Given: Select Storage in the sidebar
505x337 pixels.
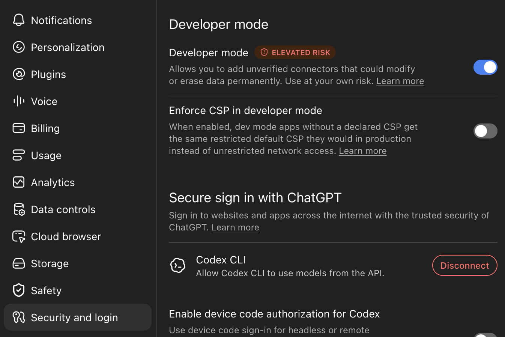Looking at the screenshot, I should [x=78, y=263].
